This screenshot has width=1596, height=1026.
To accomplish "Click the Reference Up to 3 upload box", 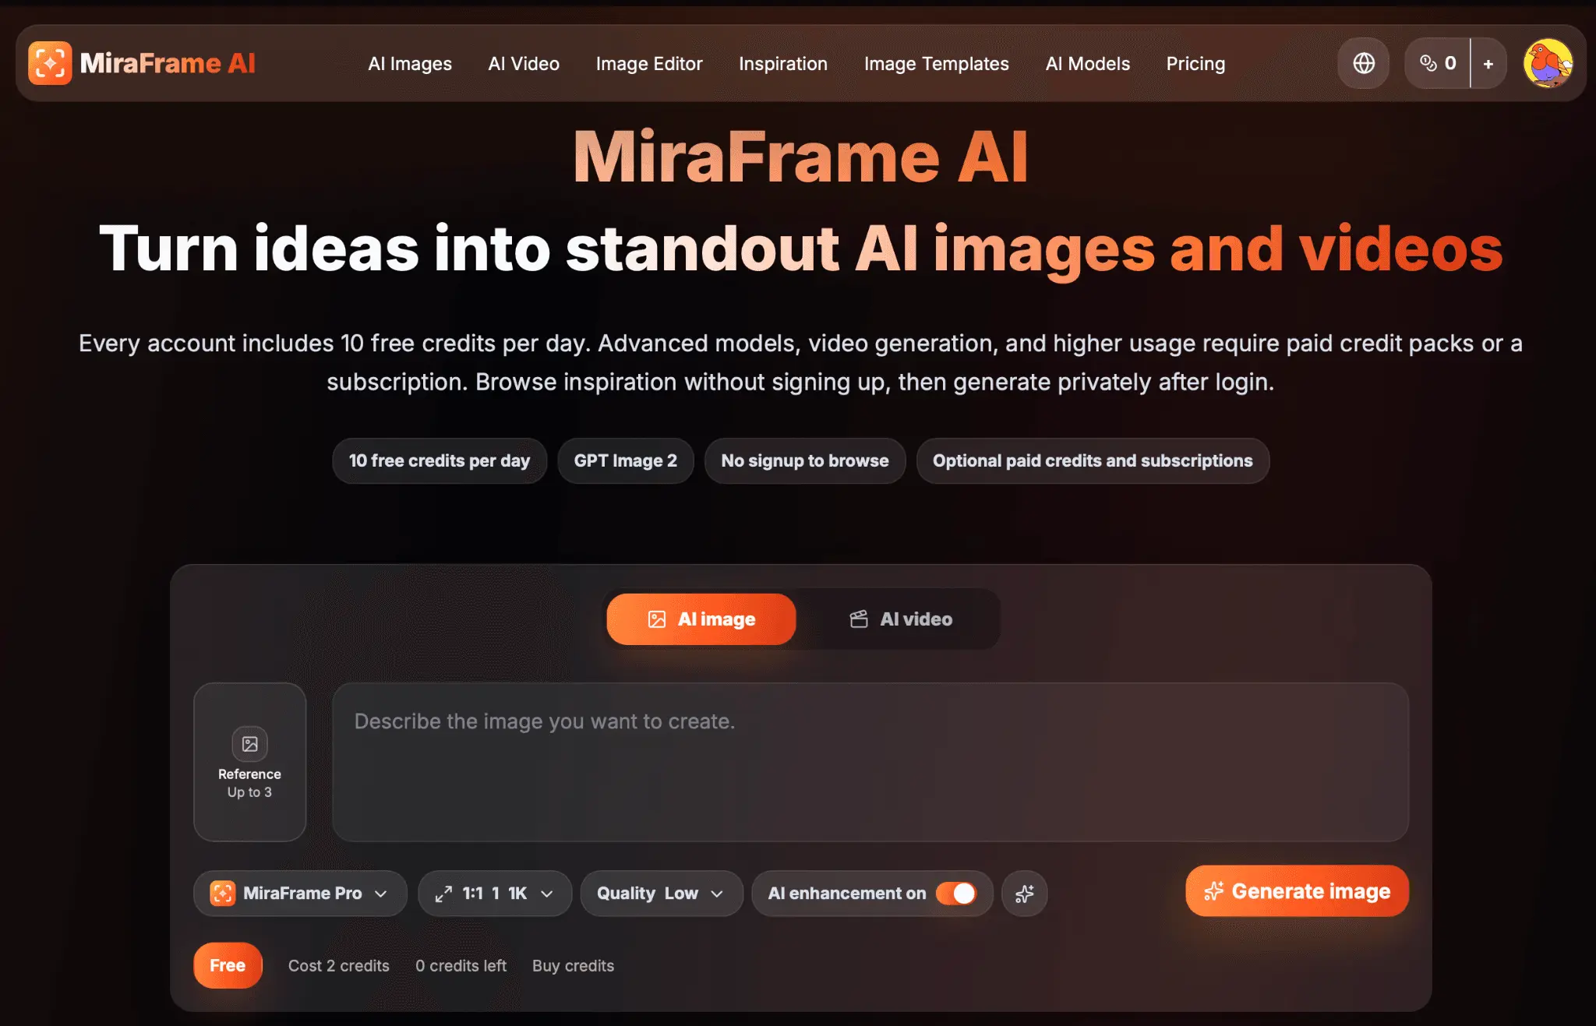I will (249, 762).
